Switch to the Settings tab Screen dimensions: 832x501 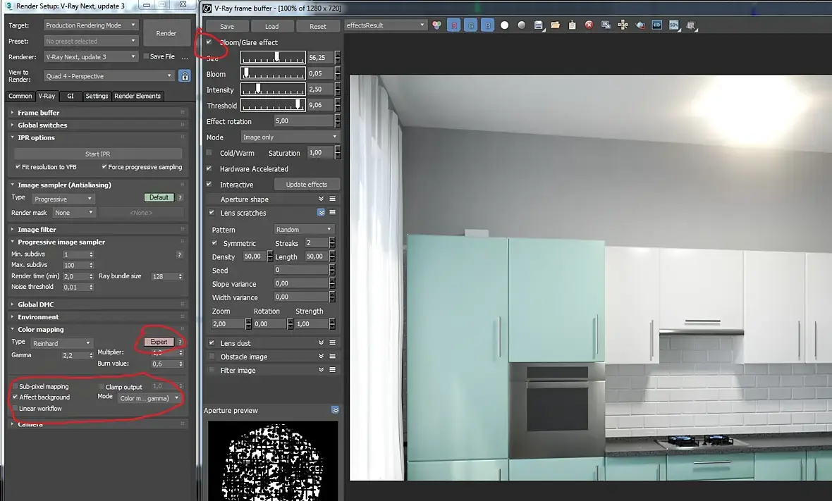[97, 96]
